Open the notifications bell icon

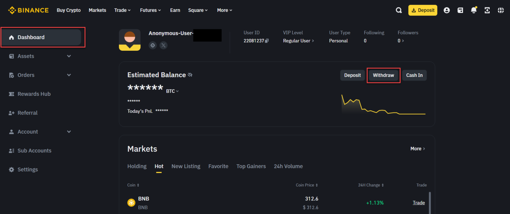[474, 10]
